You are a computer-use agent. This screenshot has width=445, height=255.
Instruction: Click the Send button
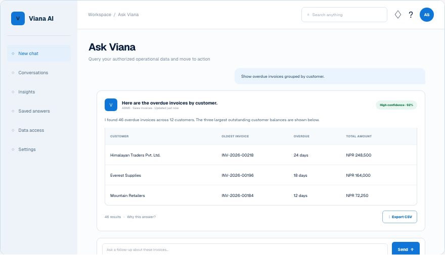(x=406, y=248)
